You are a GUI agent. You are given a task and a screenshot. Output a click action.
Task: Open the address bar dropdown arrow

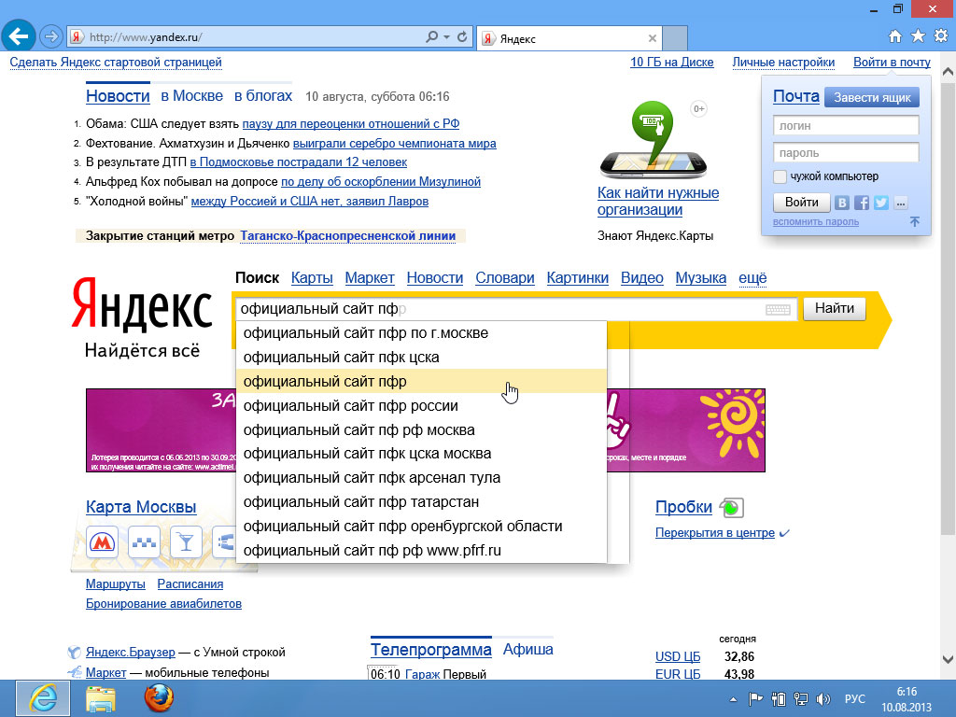pyautogui.click(x=446, y=36)
